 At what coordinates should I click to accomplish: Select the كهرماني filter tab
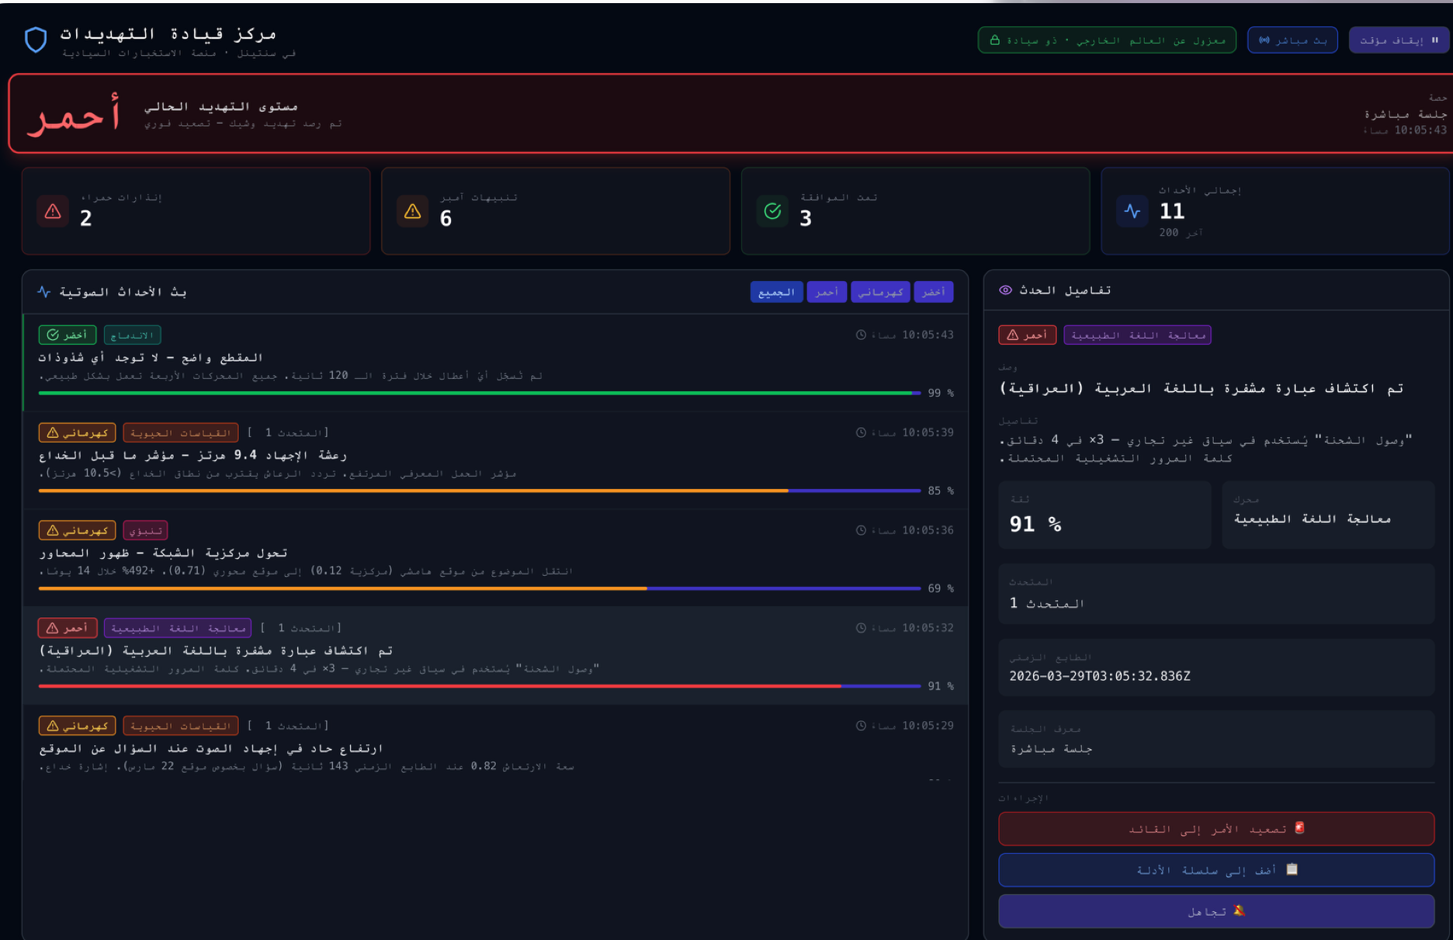tap(880, 292)
